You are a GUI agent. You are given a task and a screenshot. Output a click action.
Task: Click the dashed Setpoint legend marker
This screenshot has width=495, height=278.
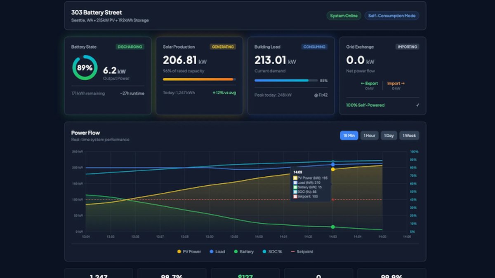coord(293,252)
